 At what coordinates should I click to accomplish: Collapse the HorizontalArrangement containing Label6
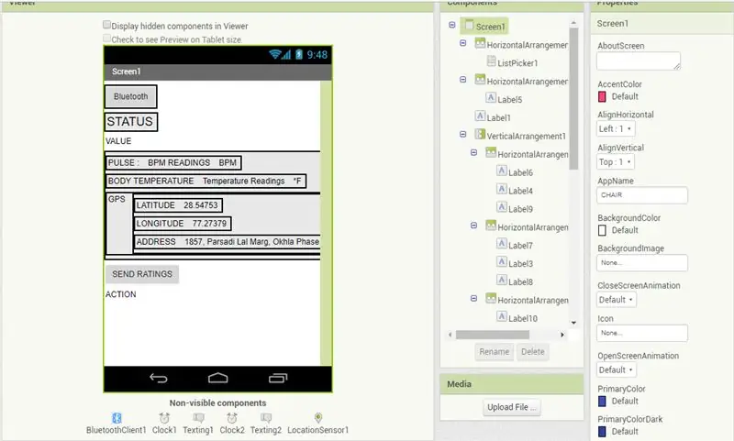pos(473,152)
